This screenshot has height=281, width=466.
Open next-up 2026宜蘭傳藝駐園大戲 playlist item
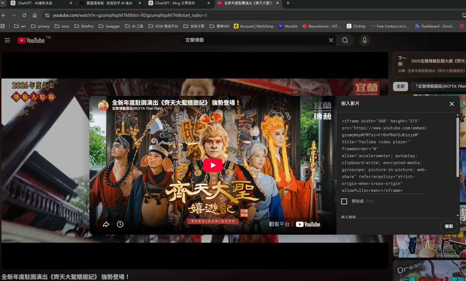click(430, 65)
